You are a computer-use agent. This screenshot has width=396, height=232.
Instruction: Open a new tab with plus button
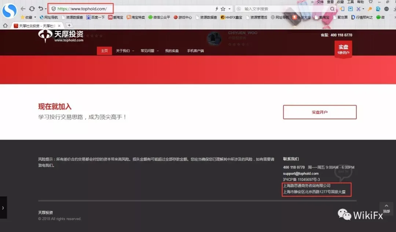69,26
